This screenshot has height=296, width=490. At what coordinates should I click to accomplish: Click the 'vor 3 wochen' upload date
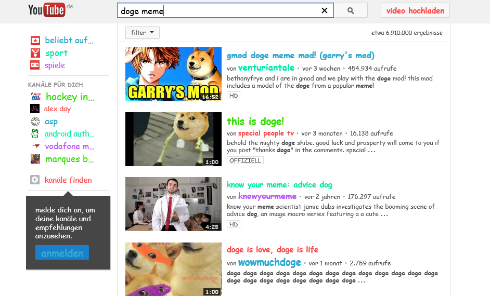coord(321,69)
